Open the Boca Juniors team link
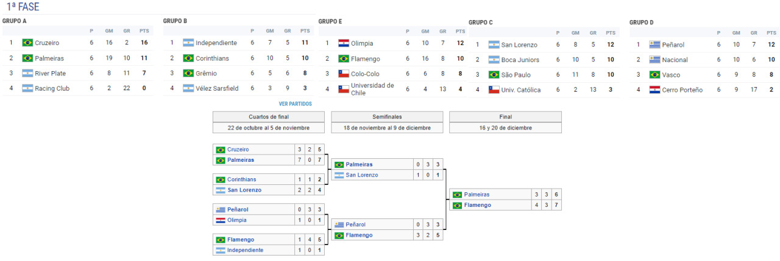Screen dimensions: 780x261 click(x=520, y=60)
